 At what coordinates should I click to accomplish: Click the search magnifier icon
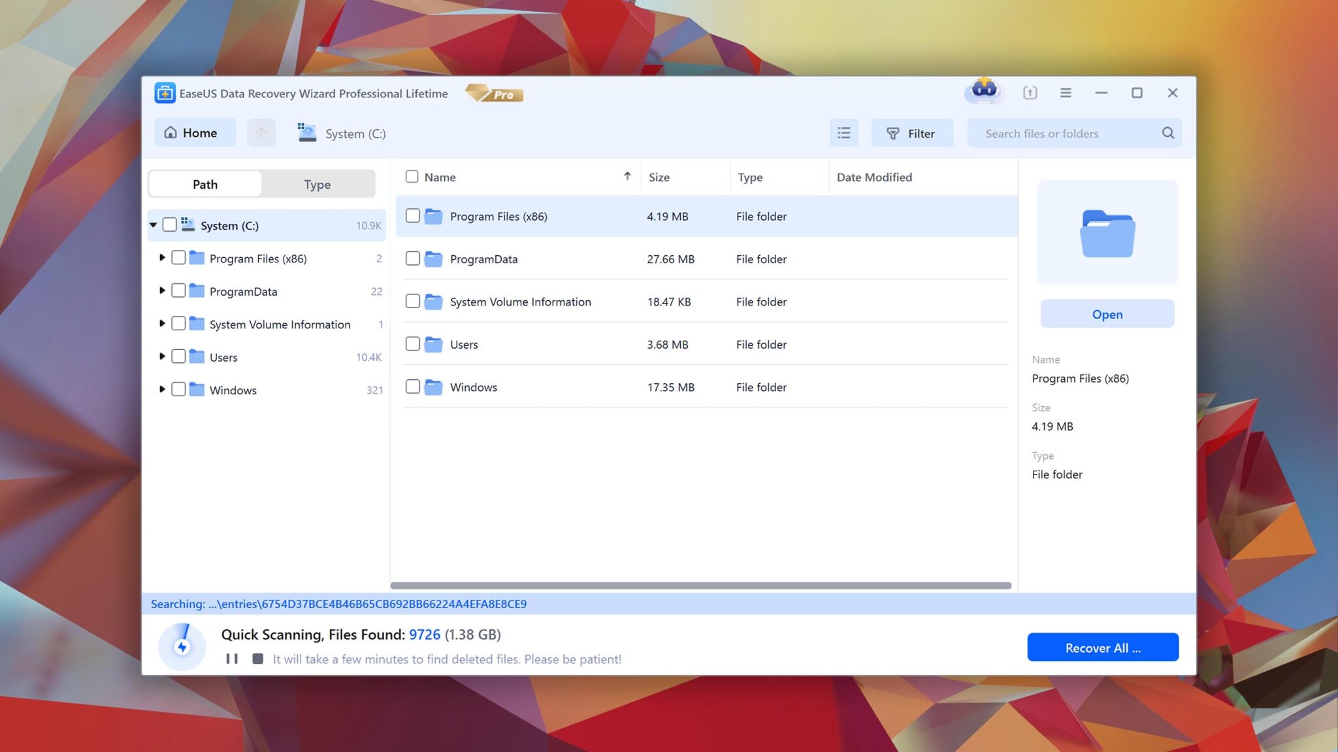point(1168,133)
